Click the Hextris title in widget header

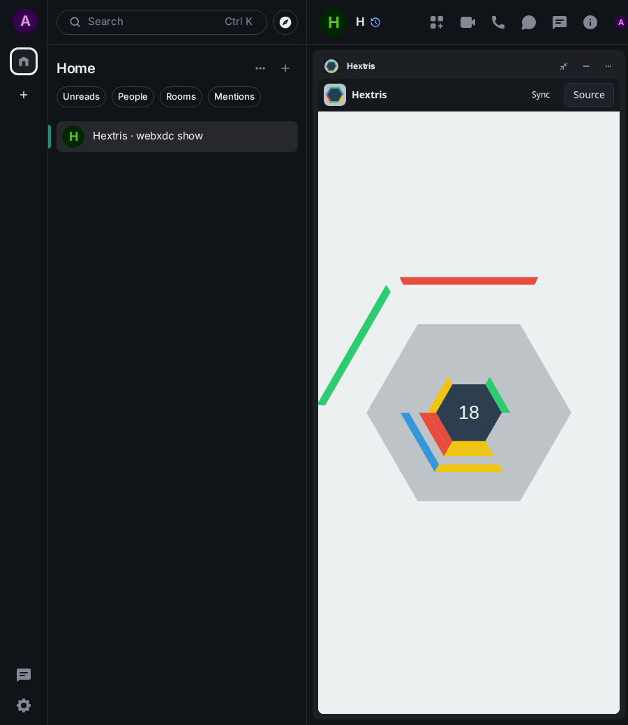pyautogui.click(x=361, y=66)
